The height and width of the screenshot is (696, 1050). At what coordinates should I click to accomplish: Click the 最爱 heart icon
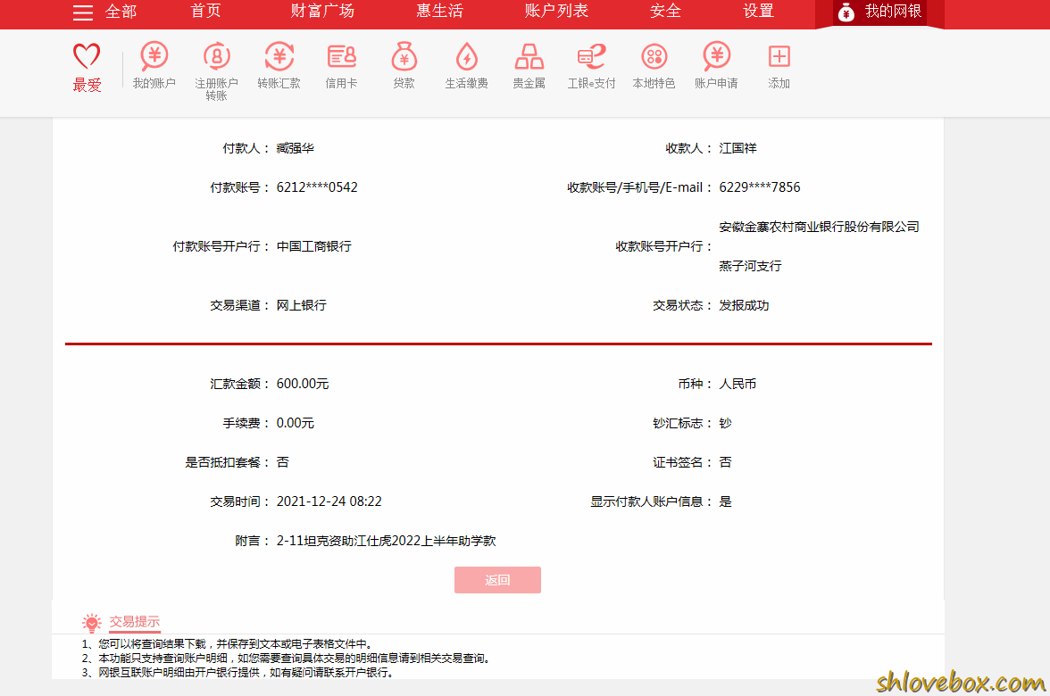click(87, 56)
